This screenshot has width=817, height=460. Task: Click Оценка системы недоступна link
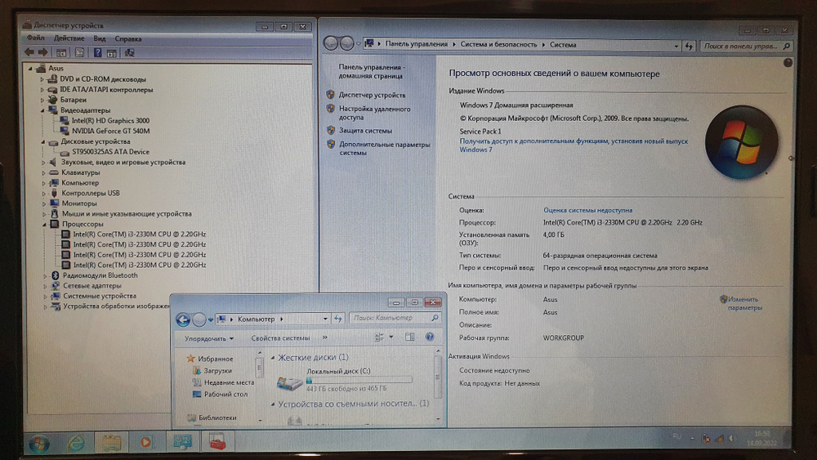coord(587,210)
